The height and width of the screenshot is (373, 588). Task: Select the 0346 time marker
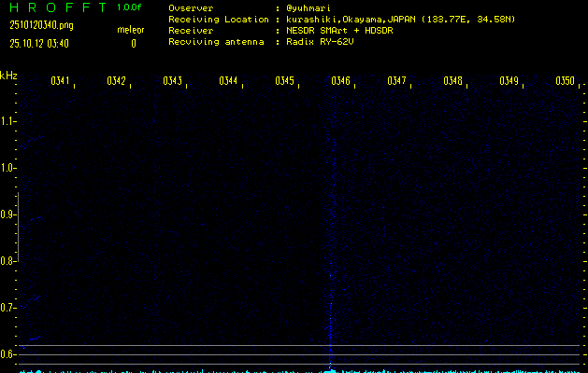[340, 82]
